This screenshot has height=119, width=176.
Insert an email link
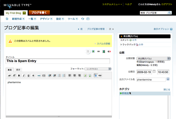pos(44,75)
